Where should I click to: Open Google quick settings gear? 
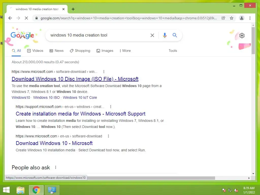click(x=242, y=36)
